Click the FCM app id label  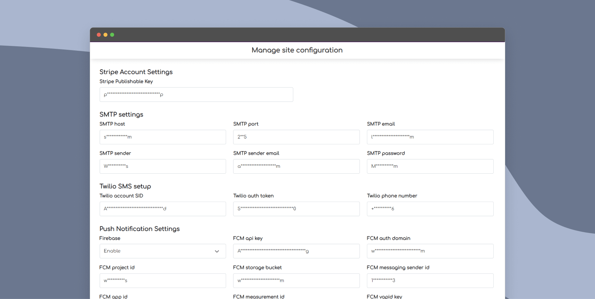(113, 296)
